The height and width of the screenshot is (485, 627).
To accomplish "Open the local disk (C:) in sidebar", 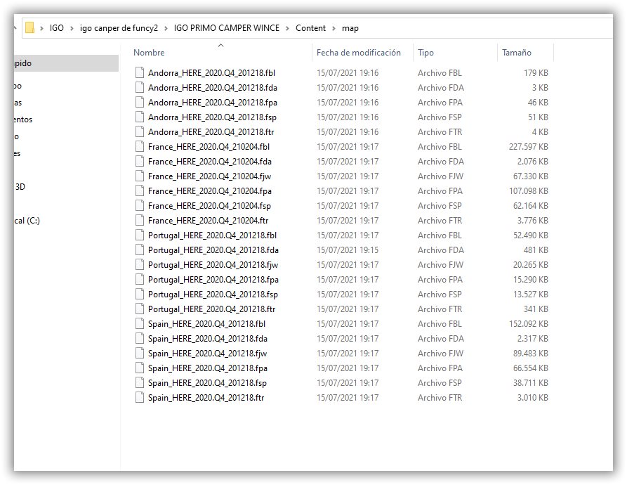I will [x=27, y=221].
